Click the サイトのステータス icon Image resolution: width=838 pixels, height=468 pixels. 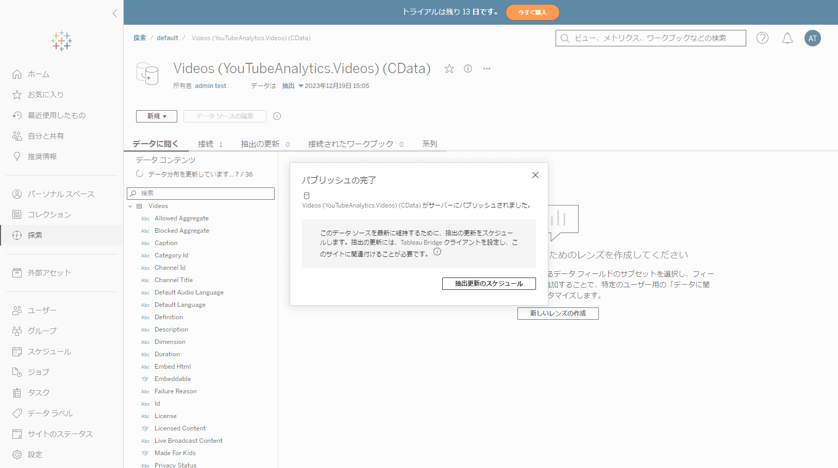(x=17, y=434)
